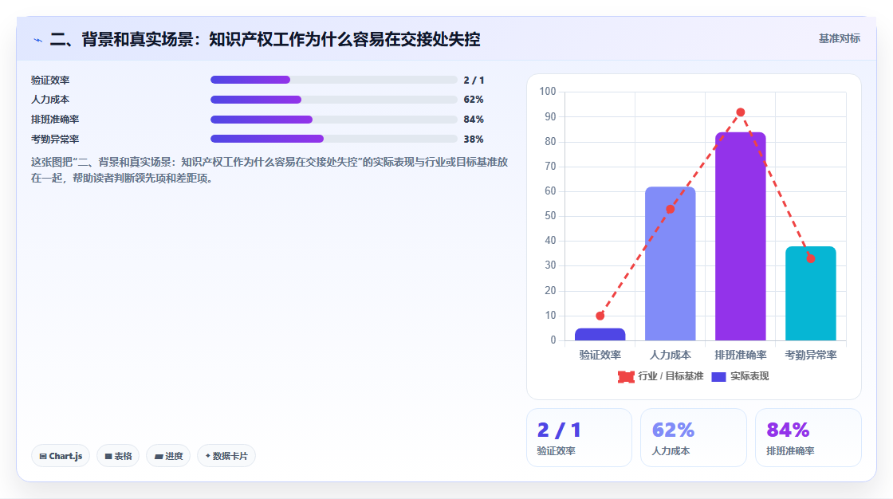Click the 38% value beside the progress bar
893x499 pixels.
click(x=474, y=139)
